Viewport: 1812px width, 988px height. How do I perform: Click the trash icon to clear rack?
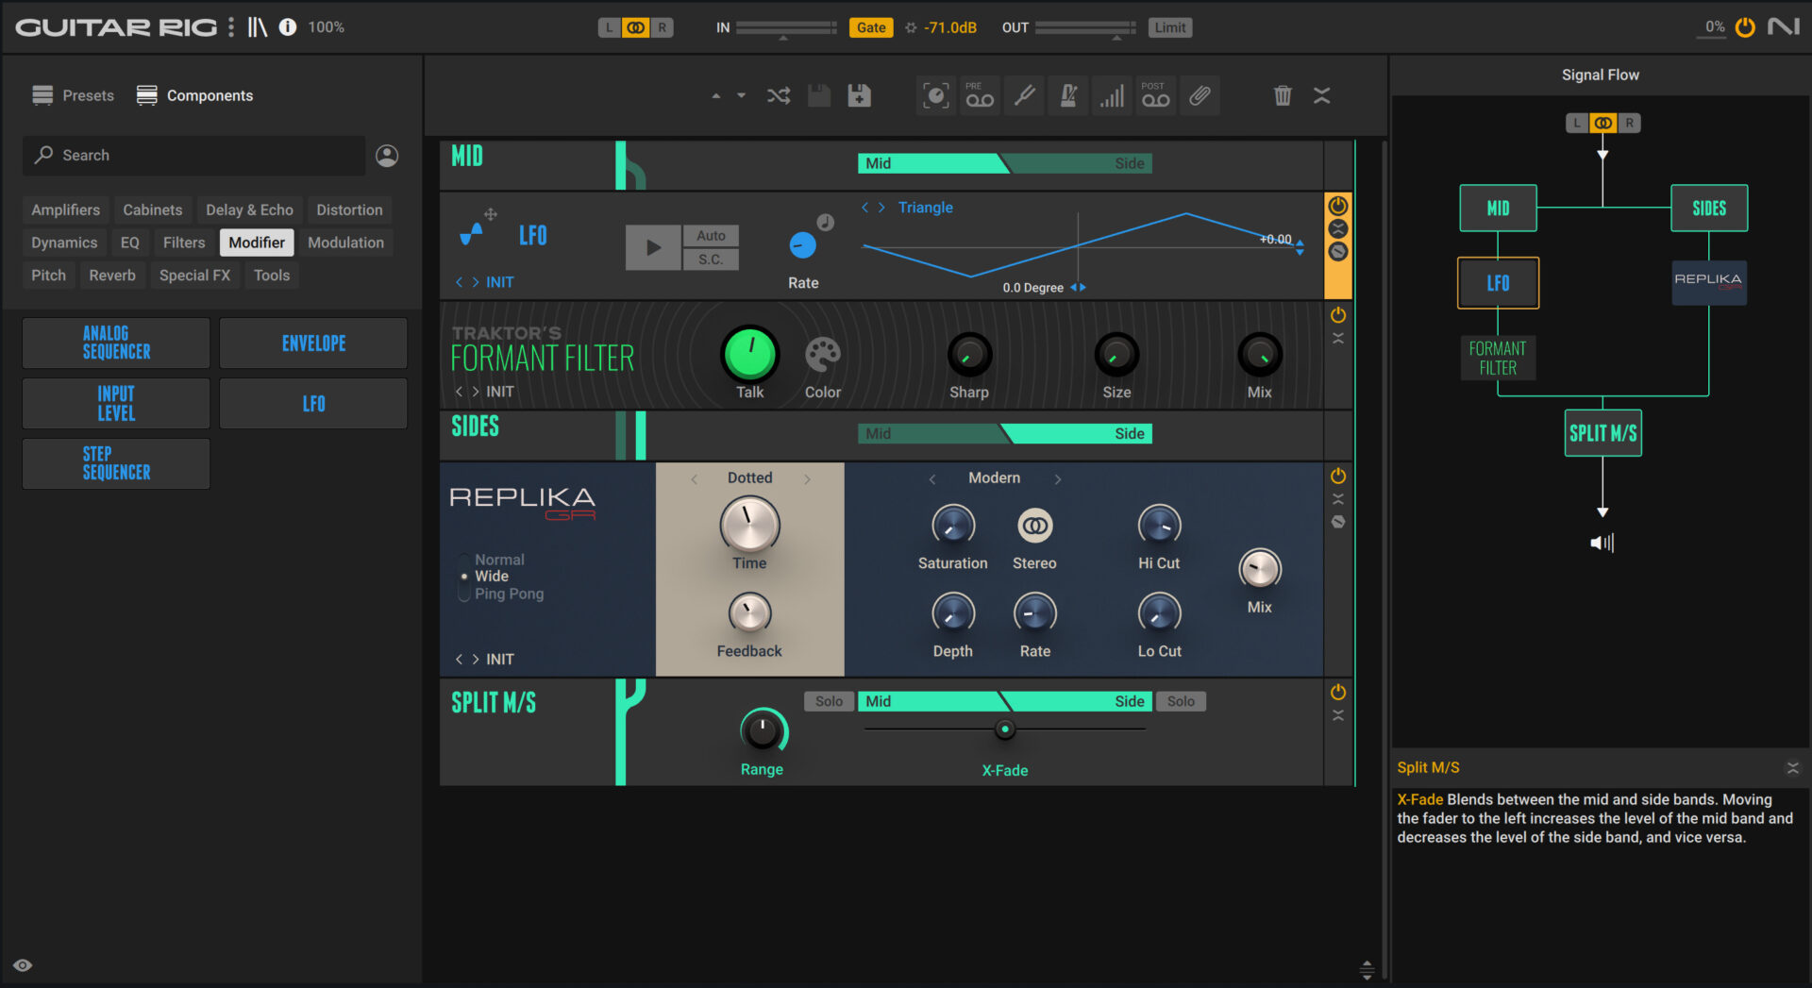tap(1283, 95)
